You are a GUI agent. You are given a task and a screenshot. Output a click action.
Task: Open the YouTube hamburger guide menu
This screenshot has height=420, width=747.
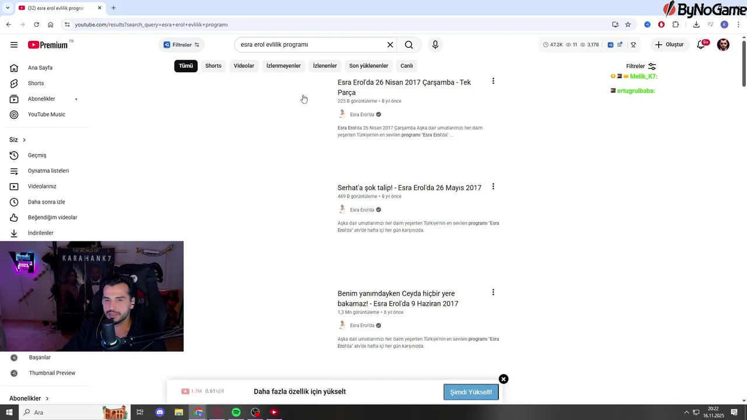click(14, 45)
